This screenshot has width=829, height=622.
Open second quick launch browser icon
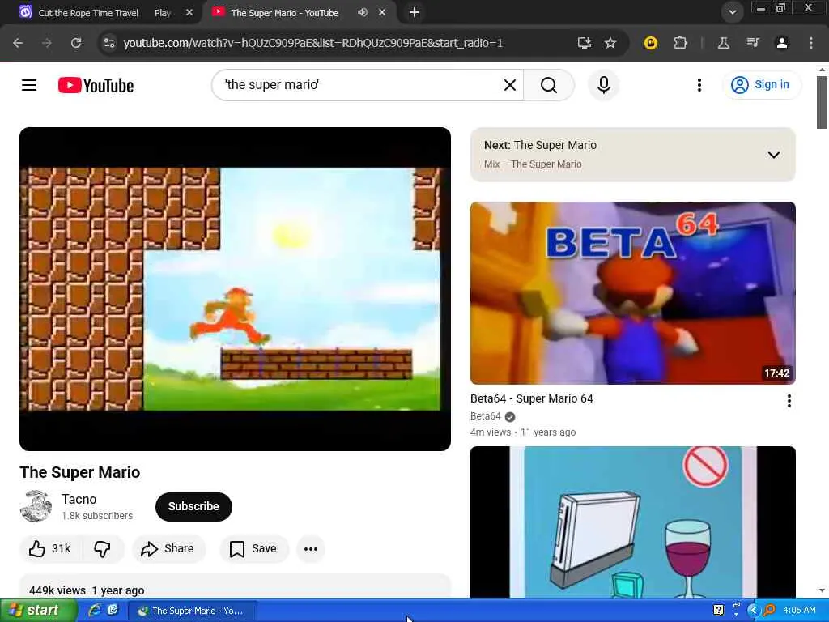[112, 611]
